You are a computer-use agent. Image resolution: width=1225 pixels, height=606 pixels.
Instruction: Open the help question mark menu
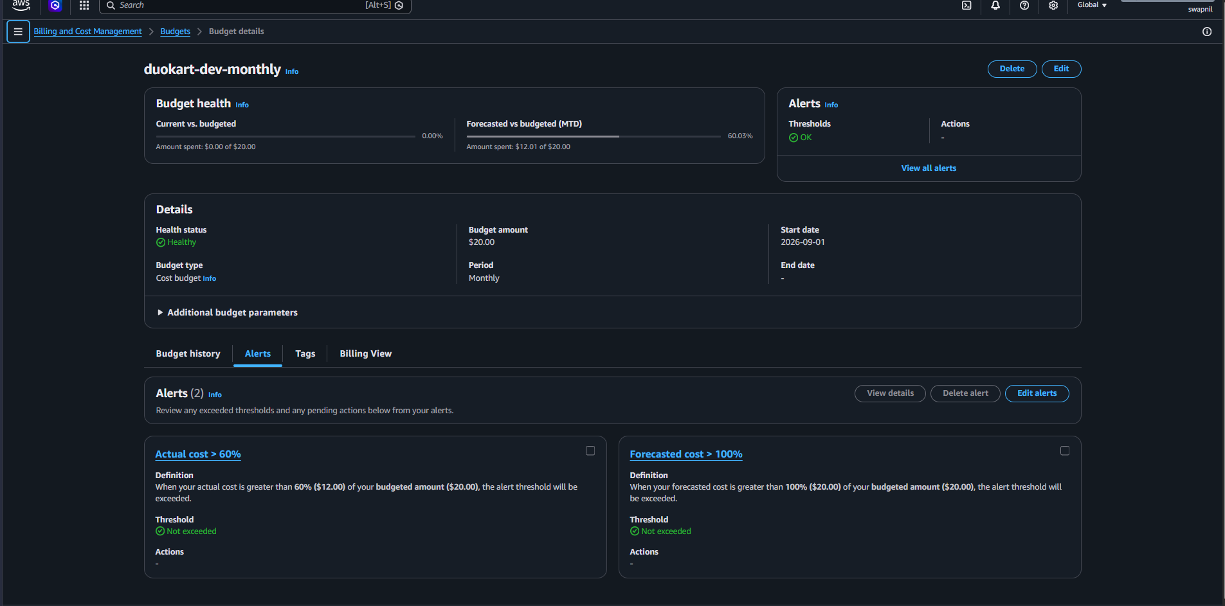(1024, 5)
